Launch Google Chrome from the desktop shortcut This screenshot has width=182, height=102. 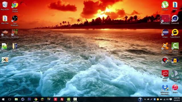click(15, 7)
